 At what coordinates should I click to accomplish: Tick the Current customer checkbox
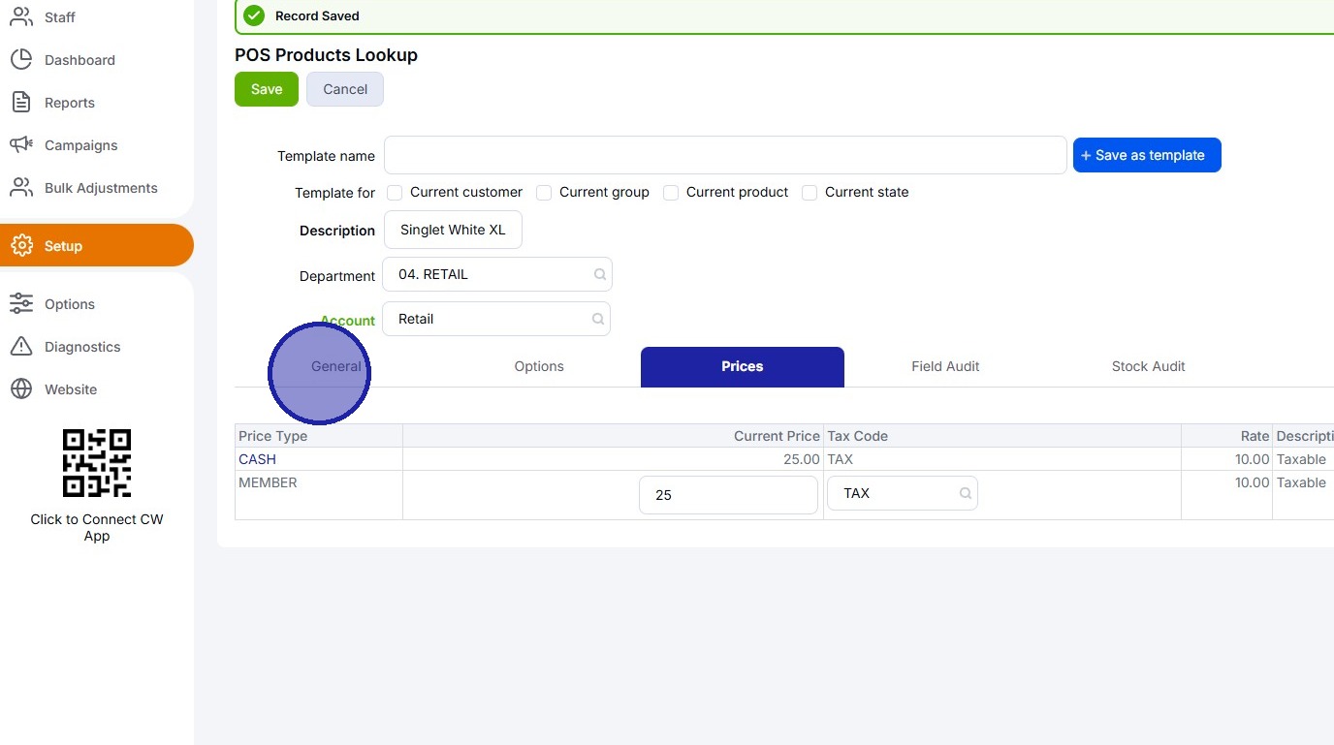[395, 193]
